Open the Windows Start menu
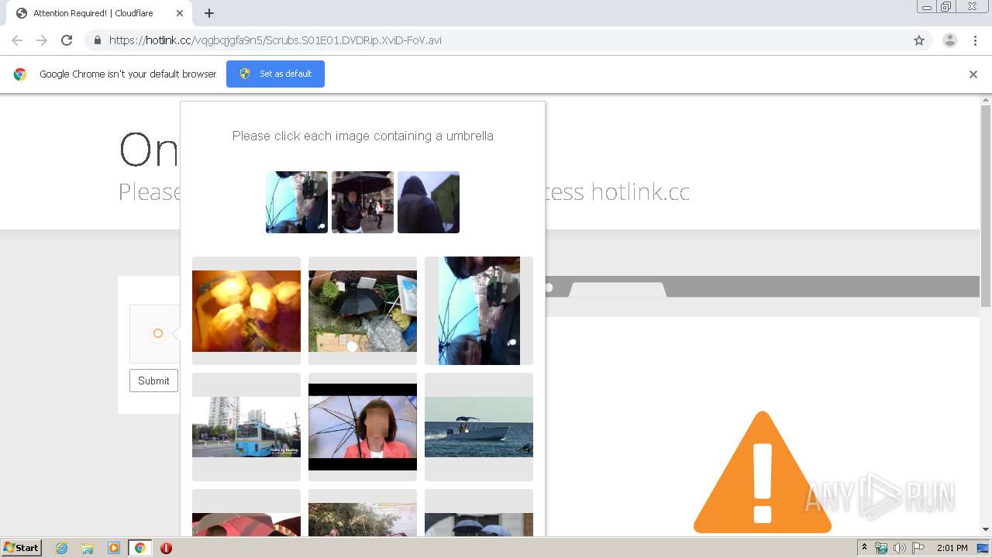Image resolution: width=992 pixels, height=558 pixels. point(22,548)
